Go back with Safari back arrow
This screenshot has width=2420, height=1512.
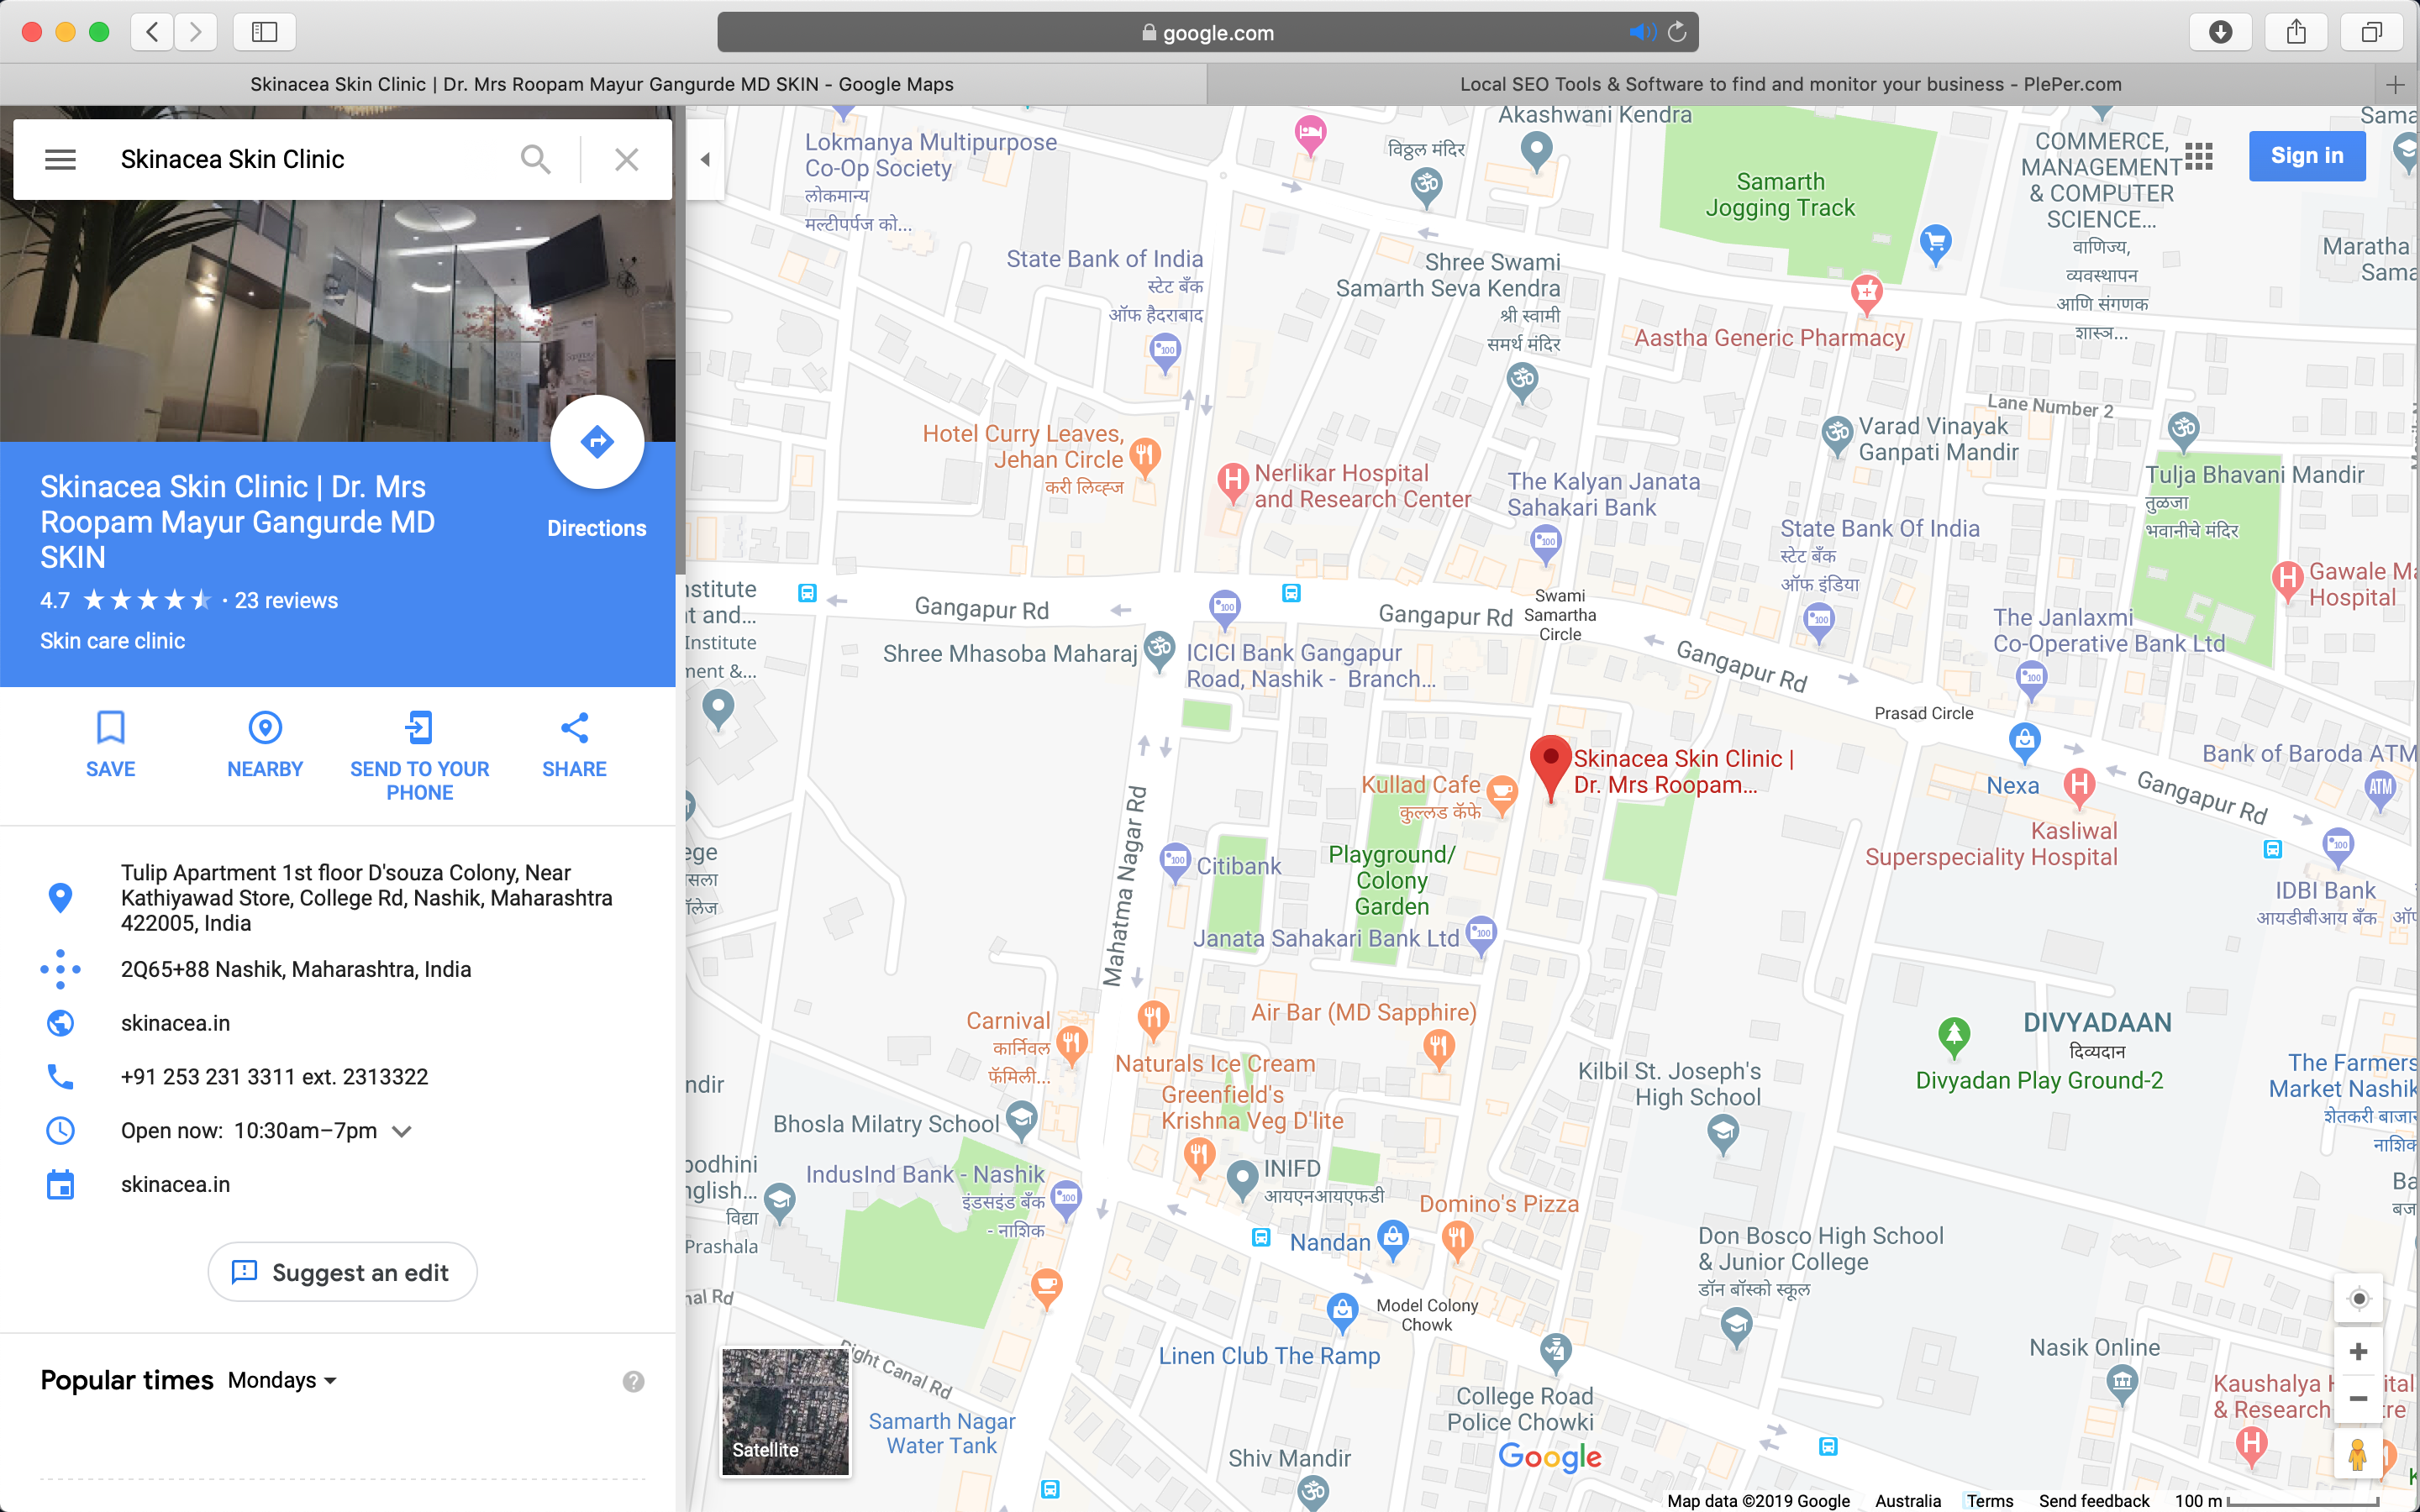pos(152,32)
